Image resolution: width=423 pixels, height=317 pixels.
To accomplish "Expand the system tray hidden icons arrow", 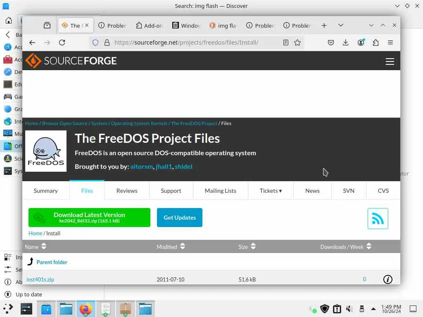I will tap(373, 309).
